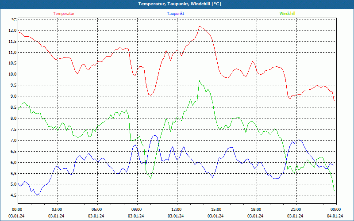
Task: Click the 5,5 y-axis value
Action: coord(14,174)
